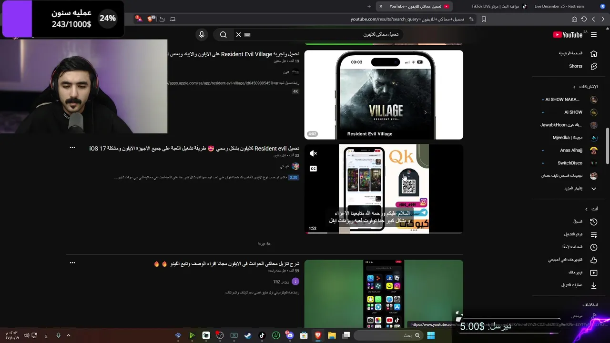This screenshot has height=343, width=610.
Task: Open the Windows Start button
Action: (431, 335)
